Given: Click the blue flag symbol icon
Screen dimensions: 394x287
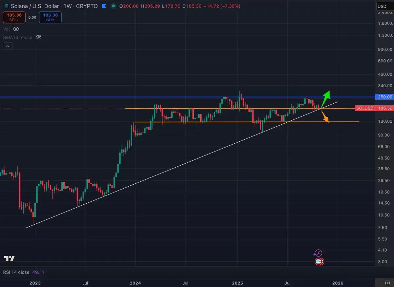Looking at the screenshot, I should tap(104, 6).
